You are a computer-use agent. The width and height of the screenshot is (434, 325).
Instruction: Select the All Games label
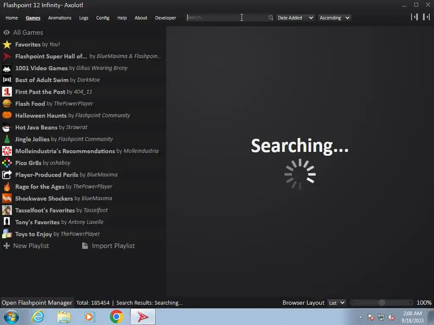(x=28, y=33)
